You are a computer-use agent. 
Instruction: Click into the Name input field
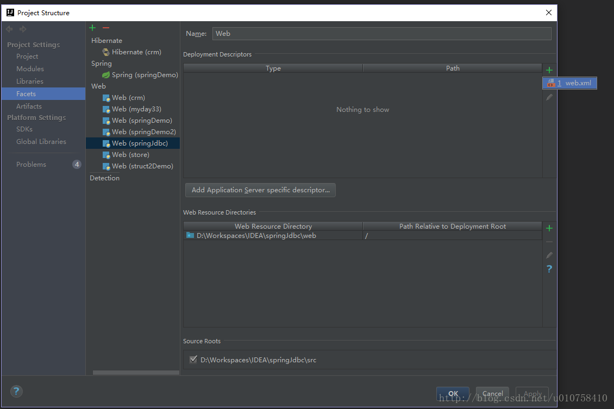point(382,34)
